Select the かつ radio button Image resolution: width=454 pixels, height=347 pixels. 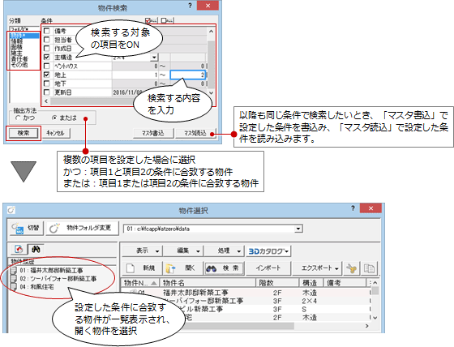coord(18,118)
